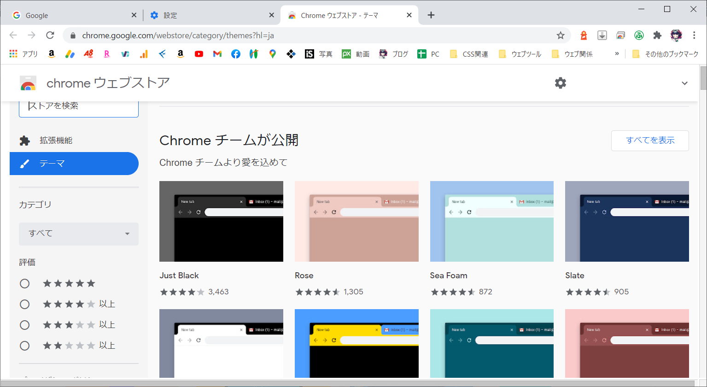The width and height of the screenshot is (707, 387).
Task: Click the Just Black theme preview
Action: 221,221
